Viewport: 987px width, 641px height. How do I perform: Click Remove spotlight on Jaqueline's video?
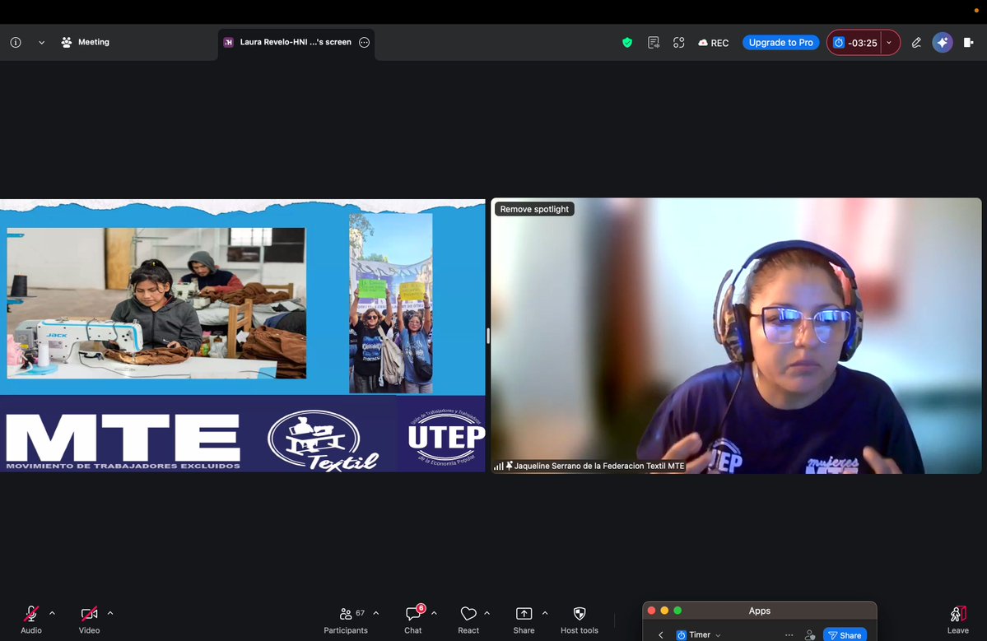(534, 209)
